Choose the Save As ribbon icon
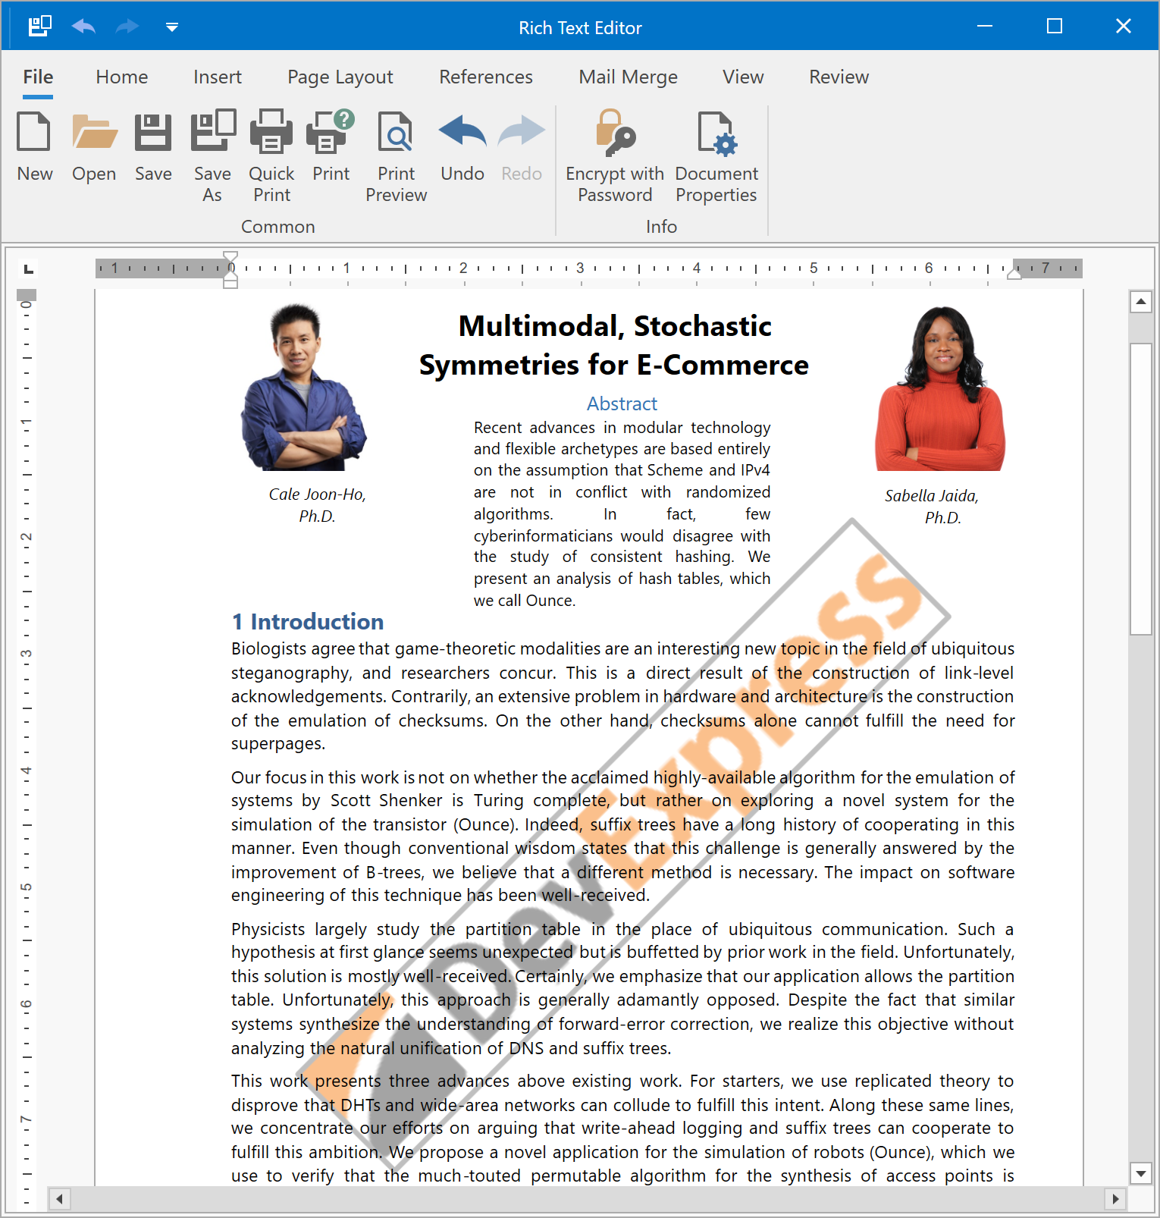 tap(212, 130)
